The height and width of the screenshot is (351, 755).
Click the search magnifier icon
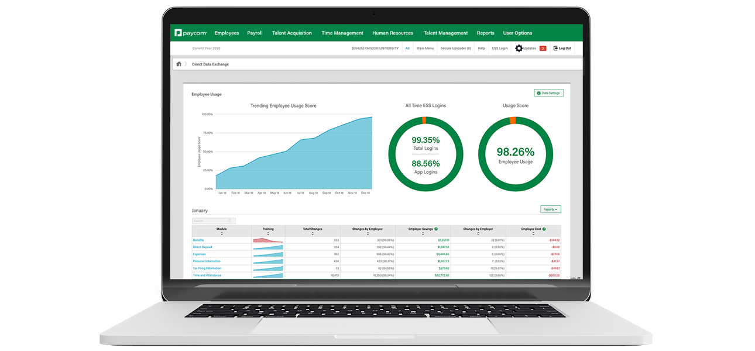(x=229, y=220)
